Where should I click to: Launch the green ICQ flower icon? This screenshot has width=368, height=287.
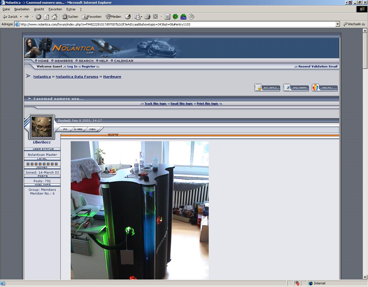pyautogui.click(x=175, y=17)
